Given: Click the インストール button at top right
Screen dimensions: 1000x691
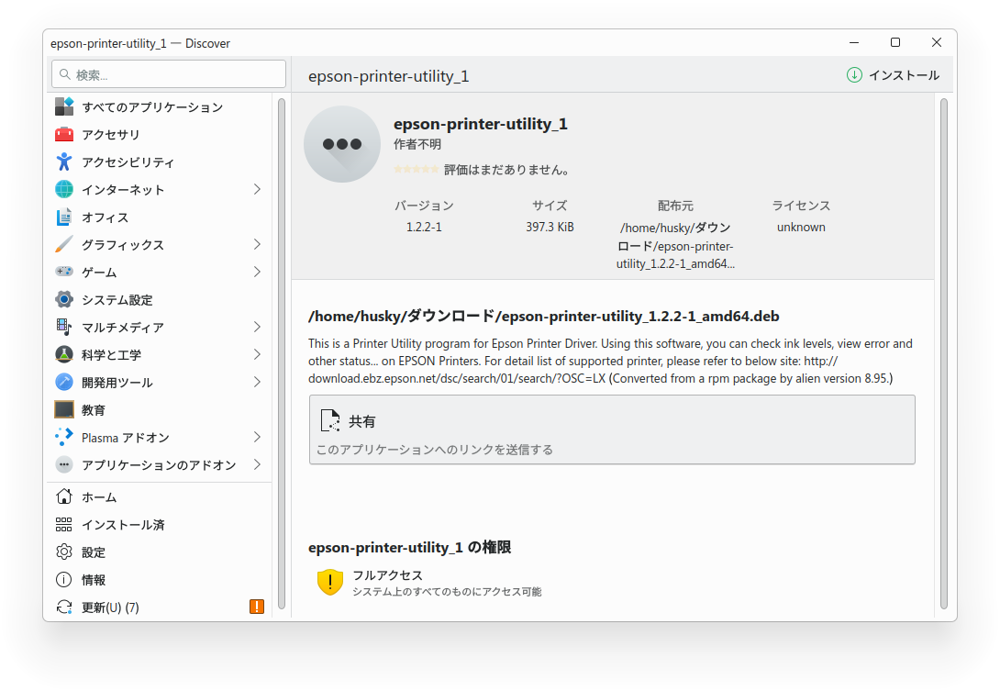Looking at the screenshot, I should 893,75.
